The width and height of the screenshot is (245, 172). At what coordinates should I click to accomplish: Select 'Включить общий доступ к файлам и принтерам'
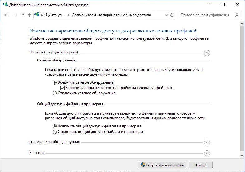(x=55, y=126)
